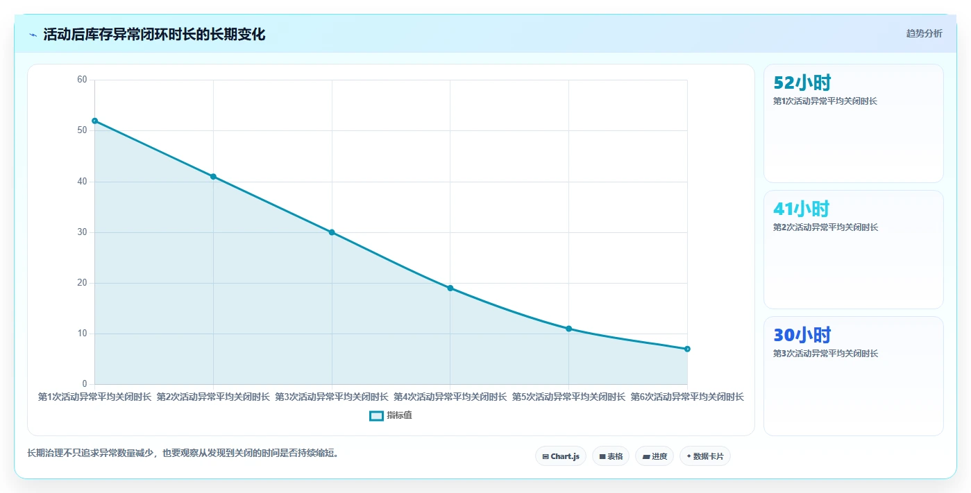This screenshot has height=493, width=971.
Task: Click x-axis label 第3次活动异常平均关闭时长
Action: pyautogui.click(x=332, y=397)
